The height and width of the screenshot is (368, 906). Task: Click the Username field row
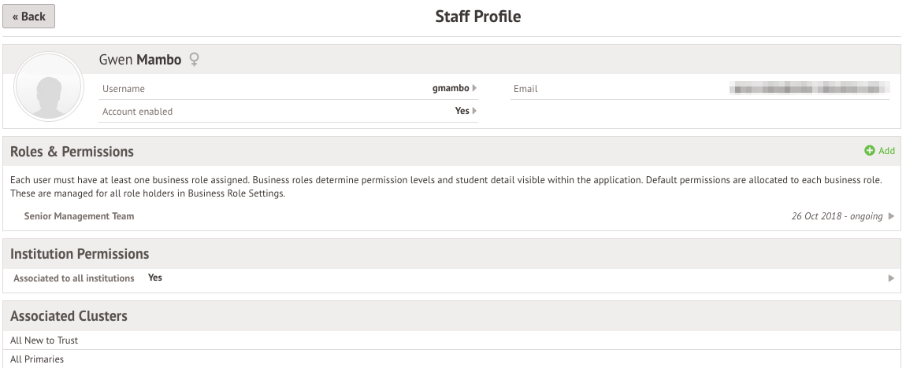pyautogui.click(x=288, y=89)
